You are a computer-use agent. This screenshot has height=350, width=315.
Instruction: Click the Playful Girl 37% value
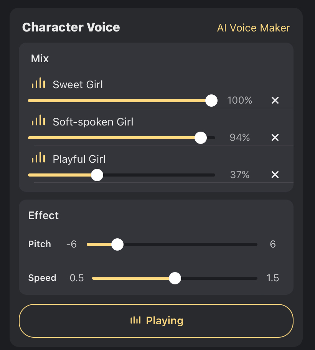(240, 175)
